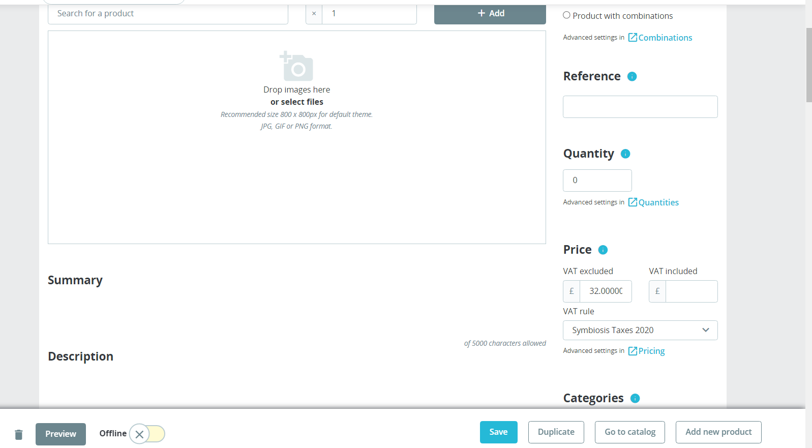Click the Duplicate button
Screen dimensions: 812x448
556,432
